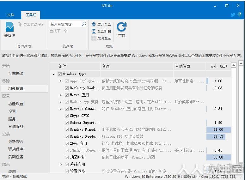The image size is (245, 180).
Task: Click the 导出驱动程序 export drivers icon
Action: [x=20, y=24]
